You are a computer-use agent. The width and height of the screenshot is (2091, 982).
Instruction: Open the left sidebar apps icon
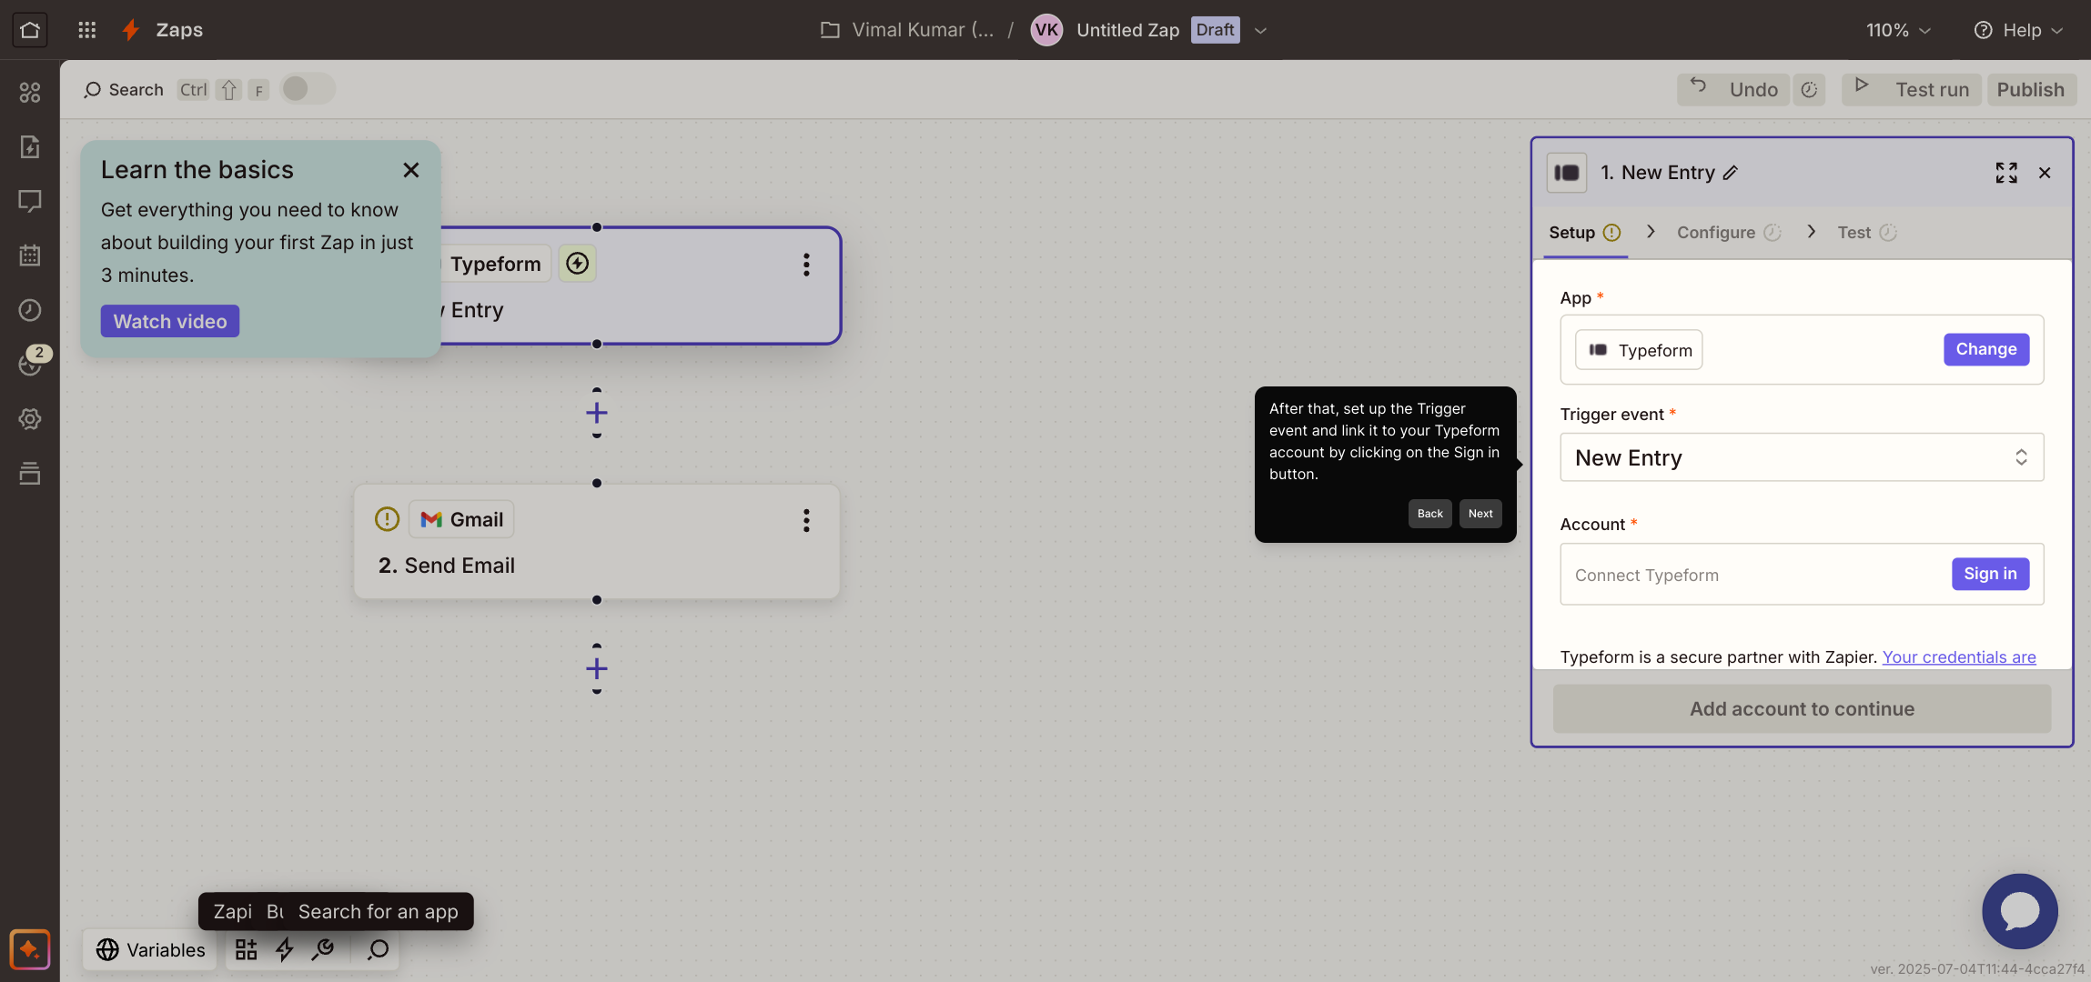[x=30, y=92]
